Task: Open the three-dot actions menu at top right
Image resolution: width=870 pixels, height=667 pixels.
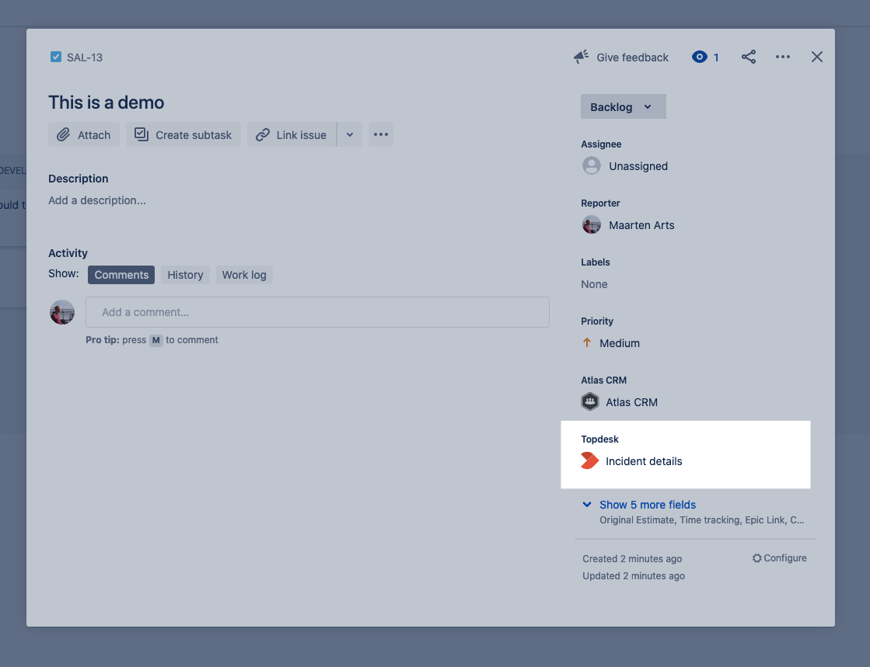Action: tap(782, 57)
